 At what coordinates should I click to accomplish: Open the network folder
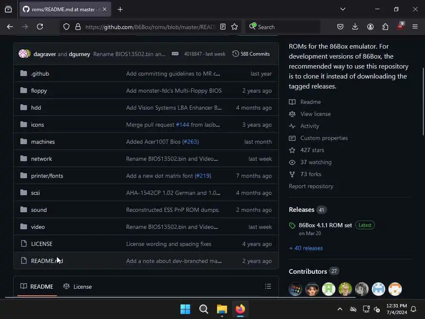click(41, 159)
